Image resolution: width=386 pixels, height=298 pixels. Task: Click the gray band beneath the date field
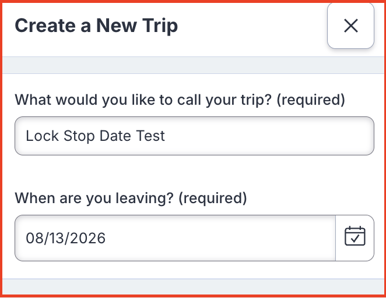pyautogui.click(x=193, y=287)
